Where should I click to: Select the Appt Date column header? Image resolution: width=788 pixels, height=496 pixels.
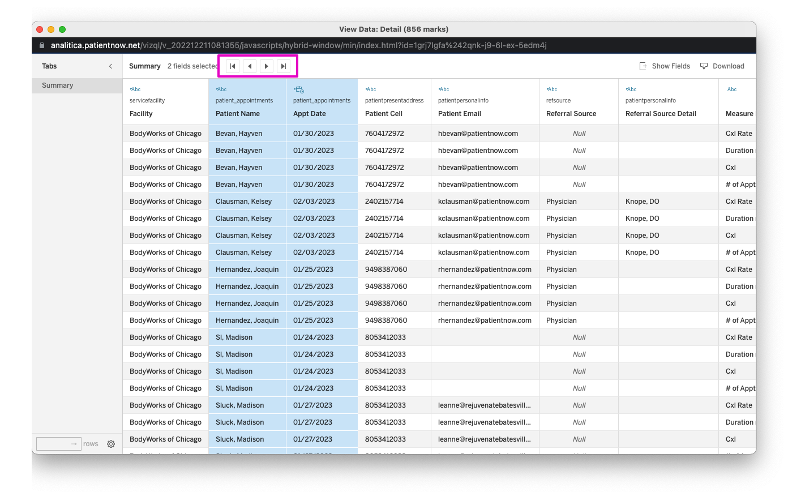310,114
